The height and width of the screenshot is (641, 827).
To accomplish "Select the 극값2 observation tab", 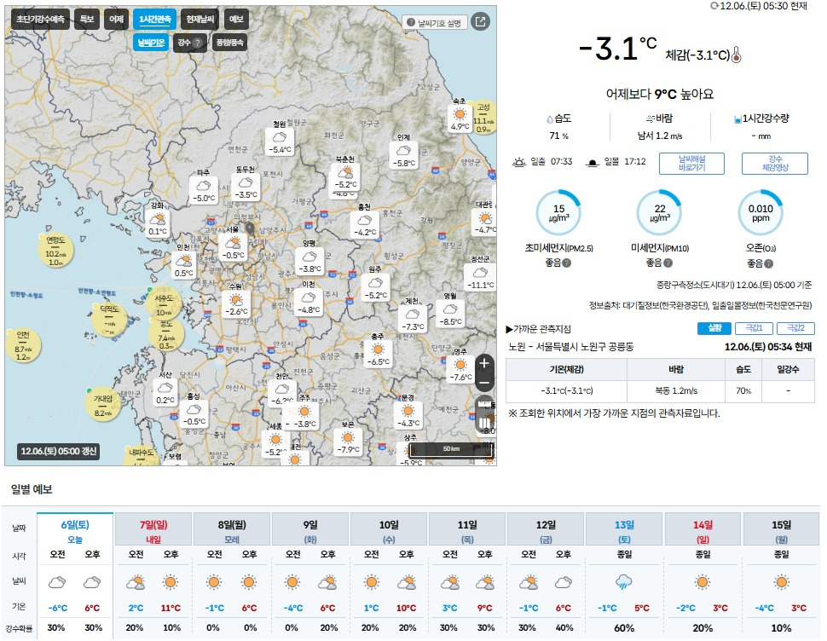I will 795,328.
